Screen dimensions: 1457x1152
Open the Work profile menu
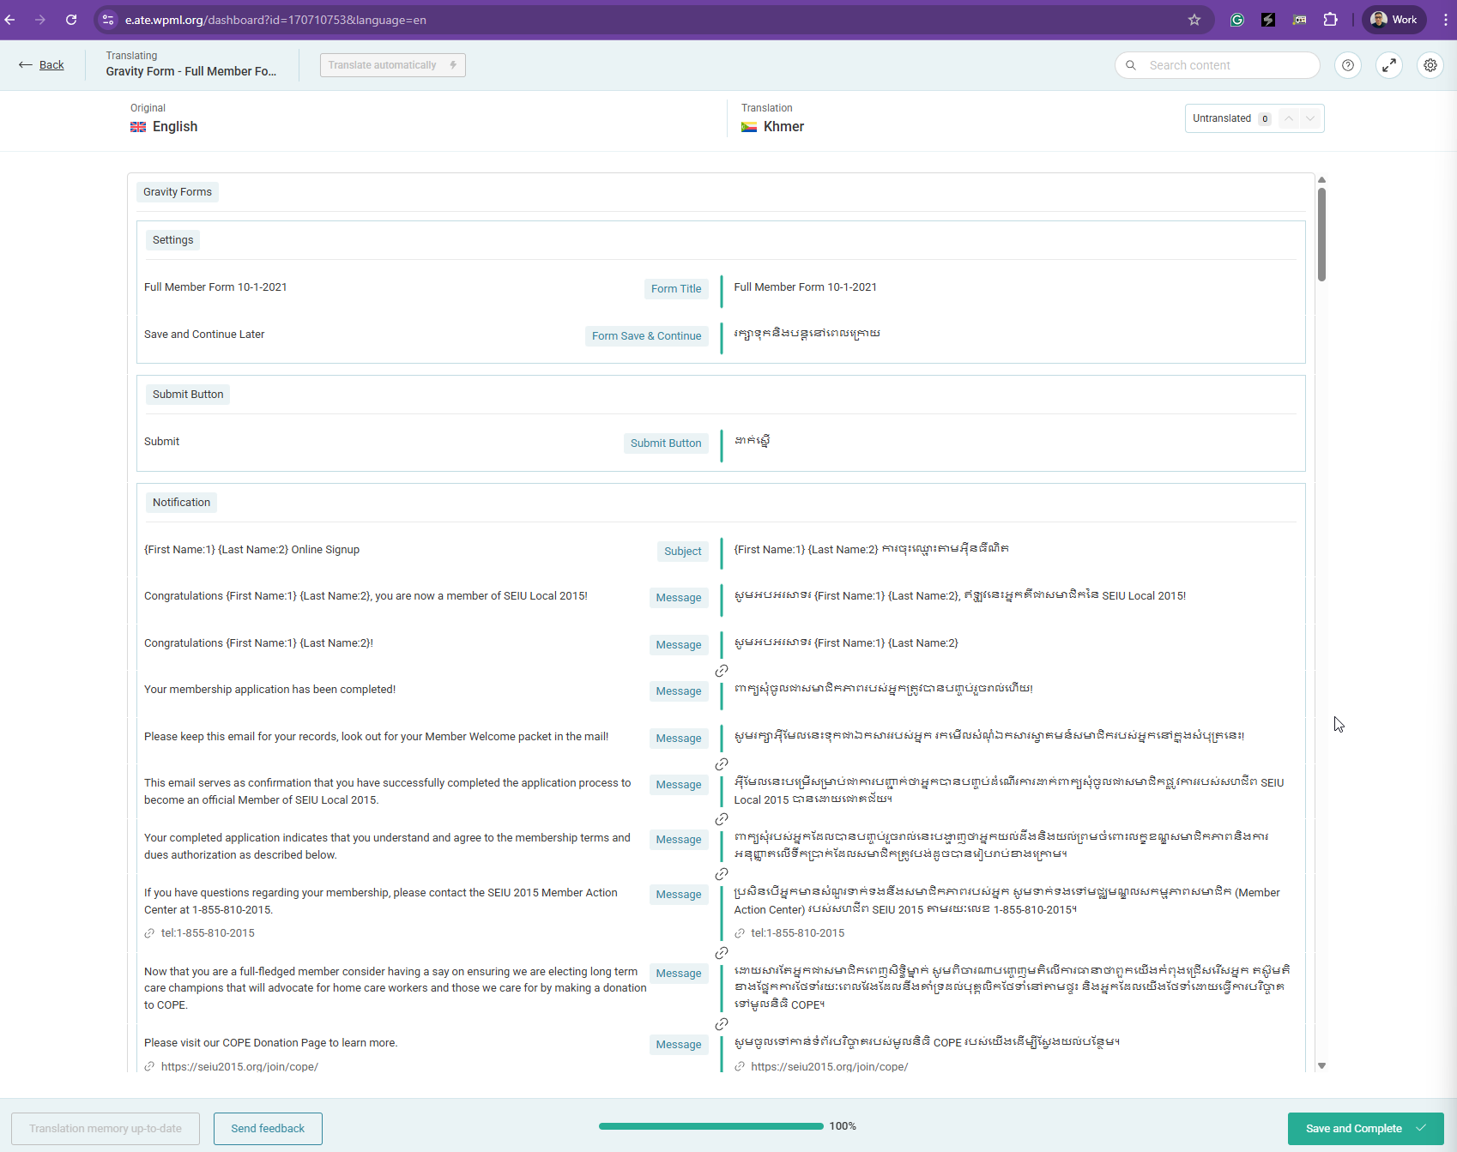(1394, 20)
